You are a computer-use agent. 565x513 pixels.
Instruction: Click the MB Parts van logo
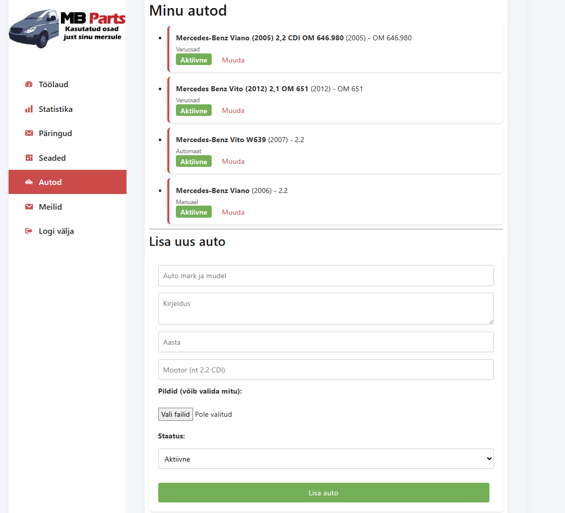point(67,28)
